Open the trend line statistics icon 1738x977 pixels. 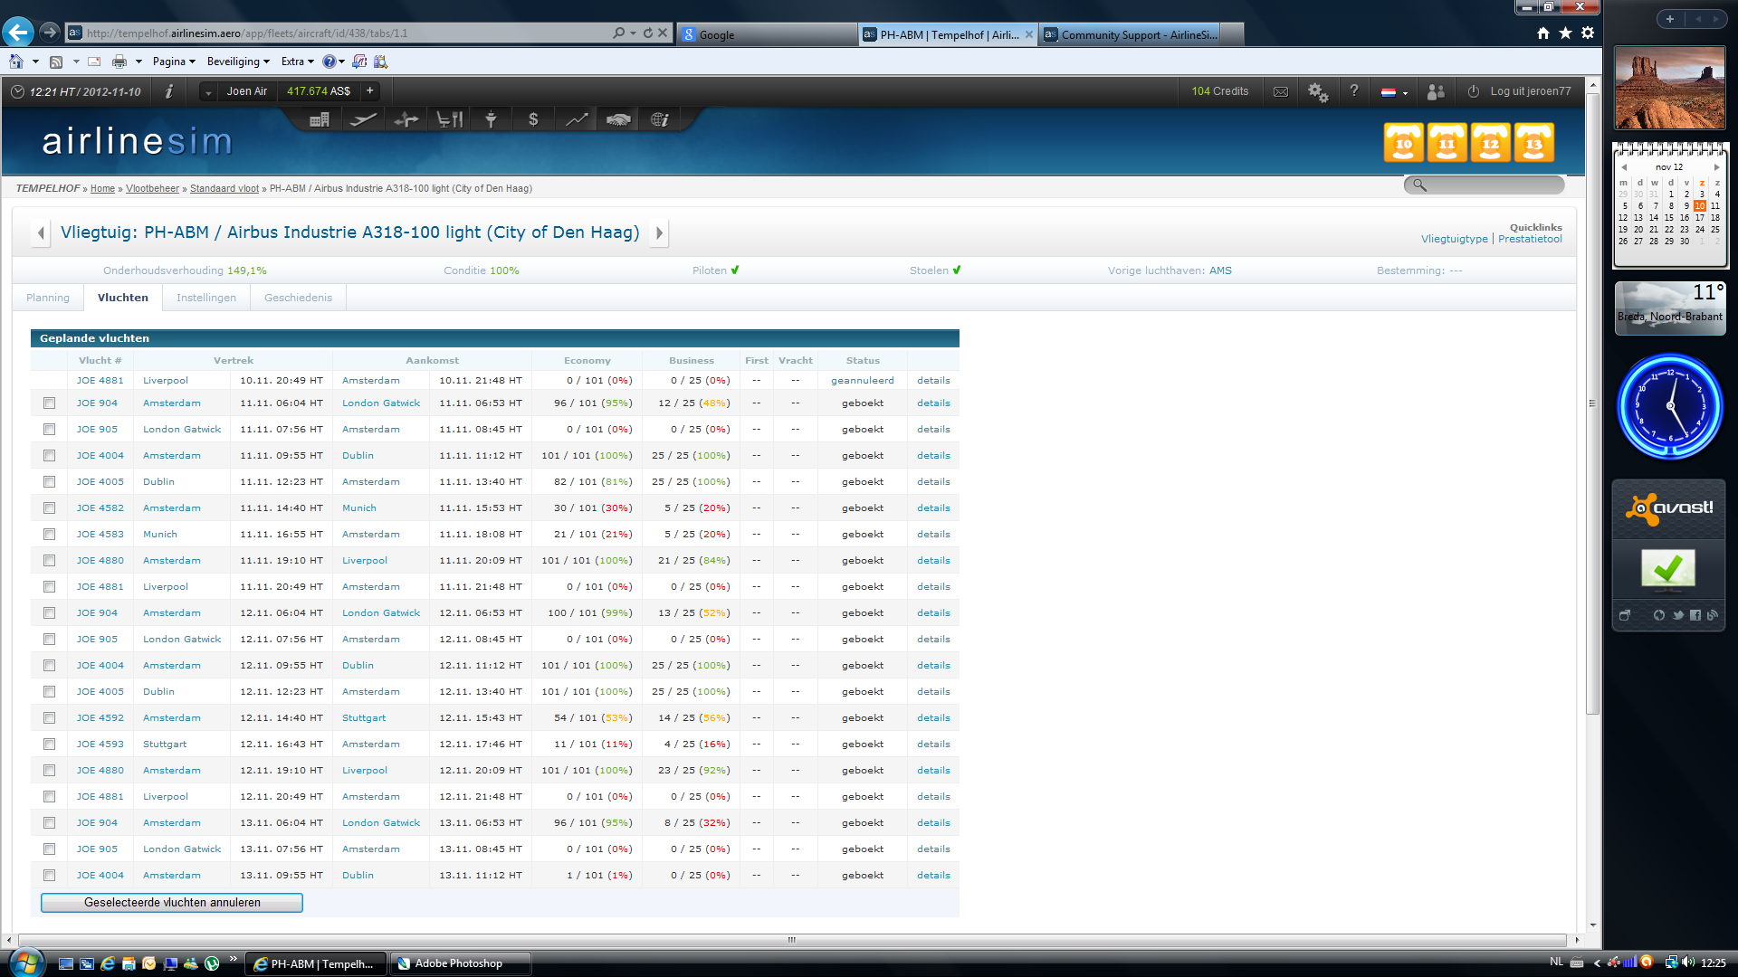coord(577,119)
